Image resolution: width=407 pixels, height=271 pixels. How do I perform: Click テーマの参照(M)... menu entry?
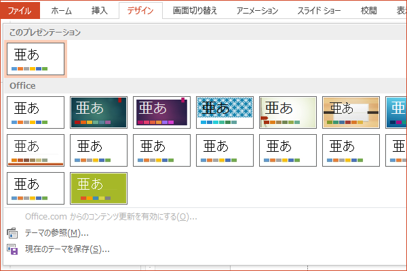[56, 233]
